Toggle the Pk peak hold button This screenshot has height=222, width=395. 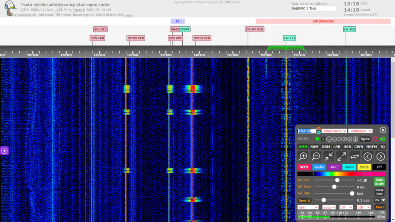click(377, 200)
